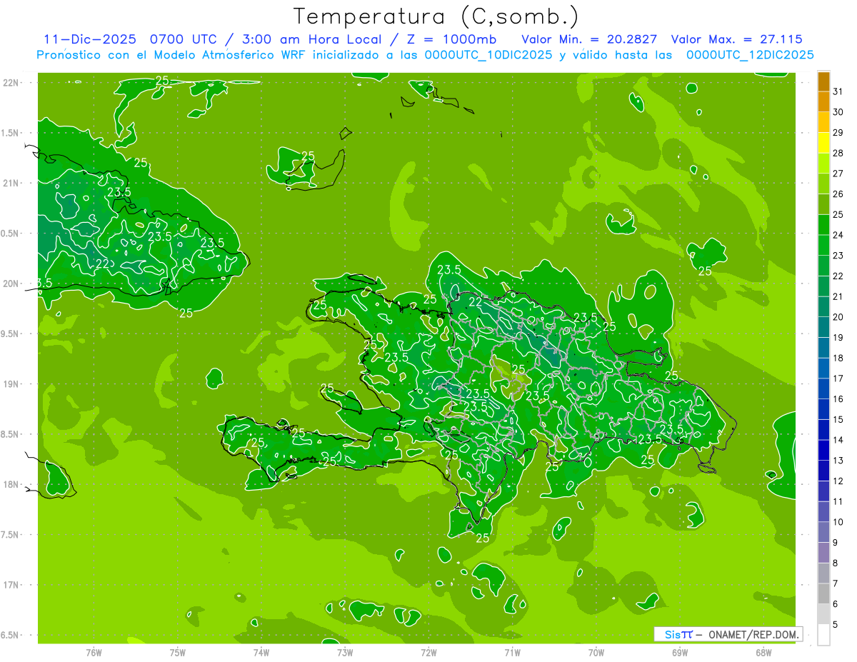This screenshot has width=857, height=662.
Task: Click legend value "31" on the color scale
Action: coord(838,91)
